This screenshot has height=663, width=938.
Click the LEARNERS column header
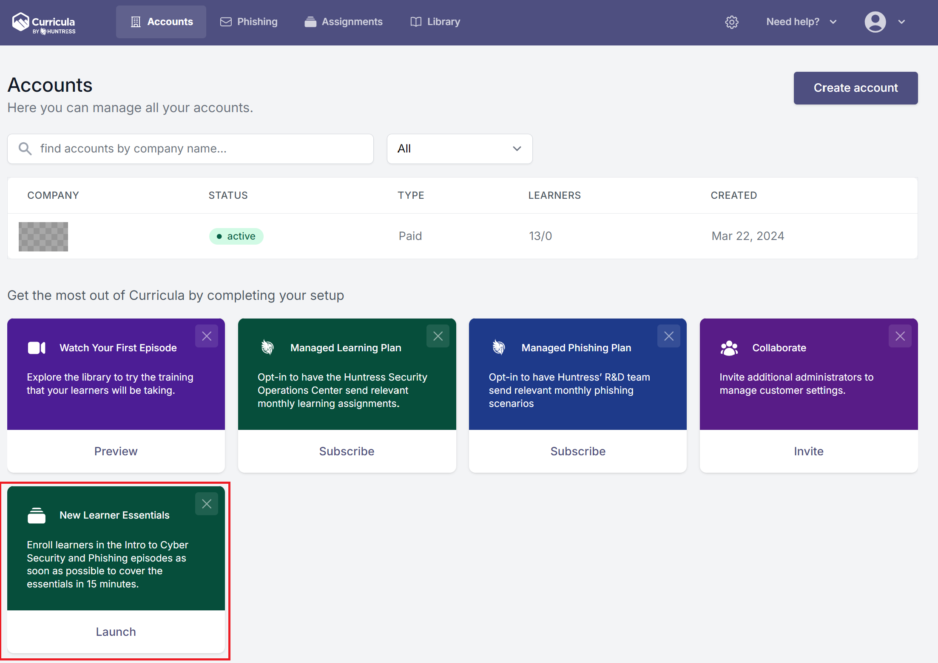(554, 195)
